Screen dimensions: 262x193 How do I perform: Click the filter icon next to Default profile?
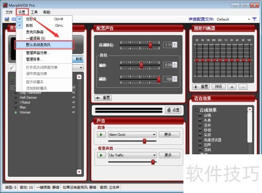255,19
